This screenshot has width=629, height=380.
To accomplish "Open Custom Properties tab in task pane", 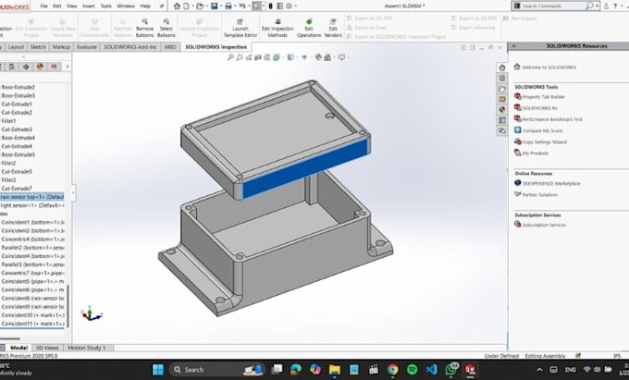I will [502, 120].
